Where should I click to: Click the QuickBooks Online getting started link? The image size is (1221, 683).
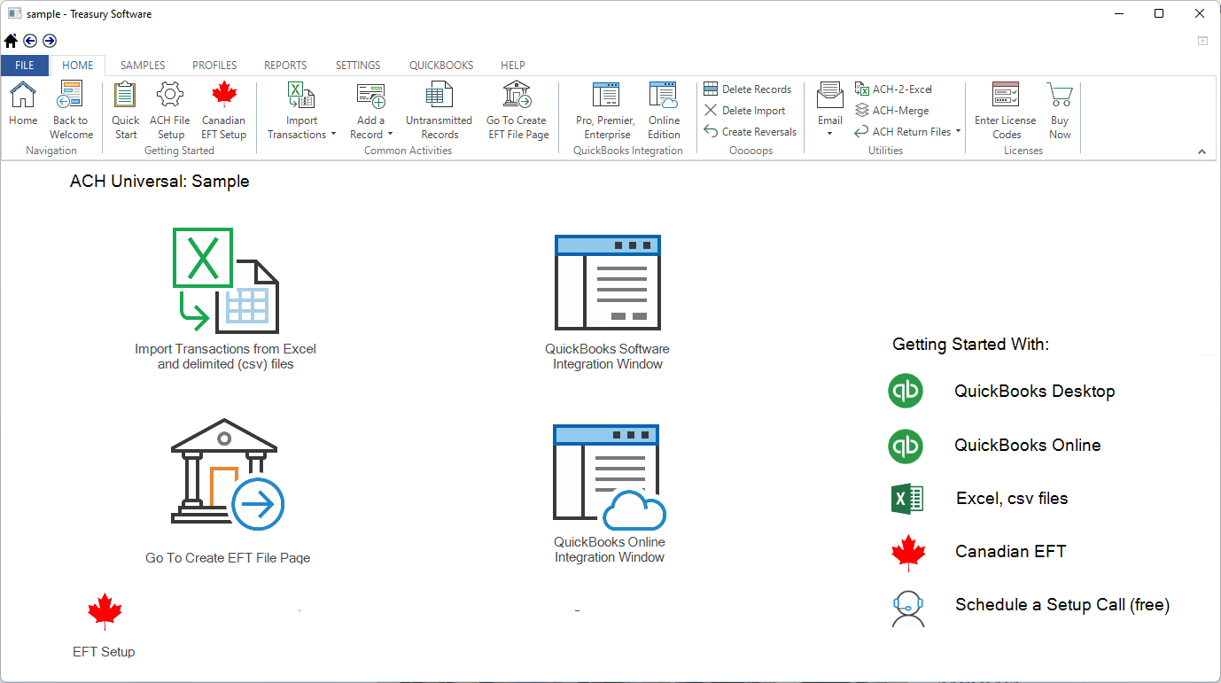pos(1027,446)
